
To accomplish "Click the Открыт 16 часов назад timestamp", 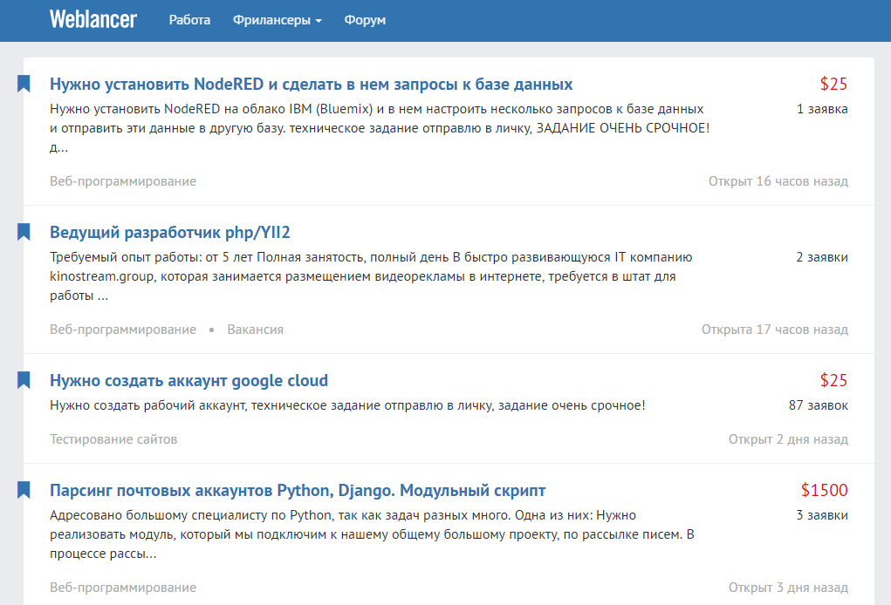I will click(x=777, y=181).
